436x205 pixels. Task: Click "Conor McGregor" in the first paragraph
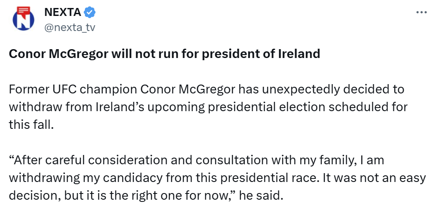pos(188,90)
